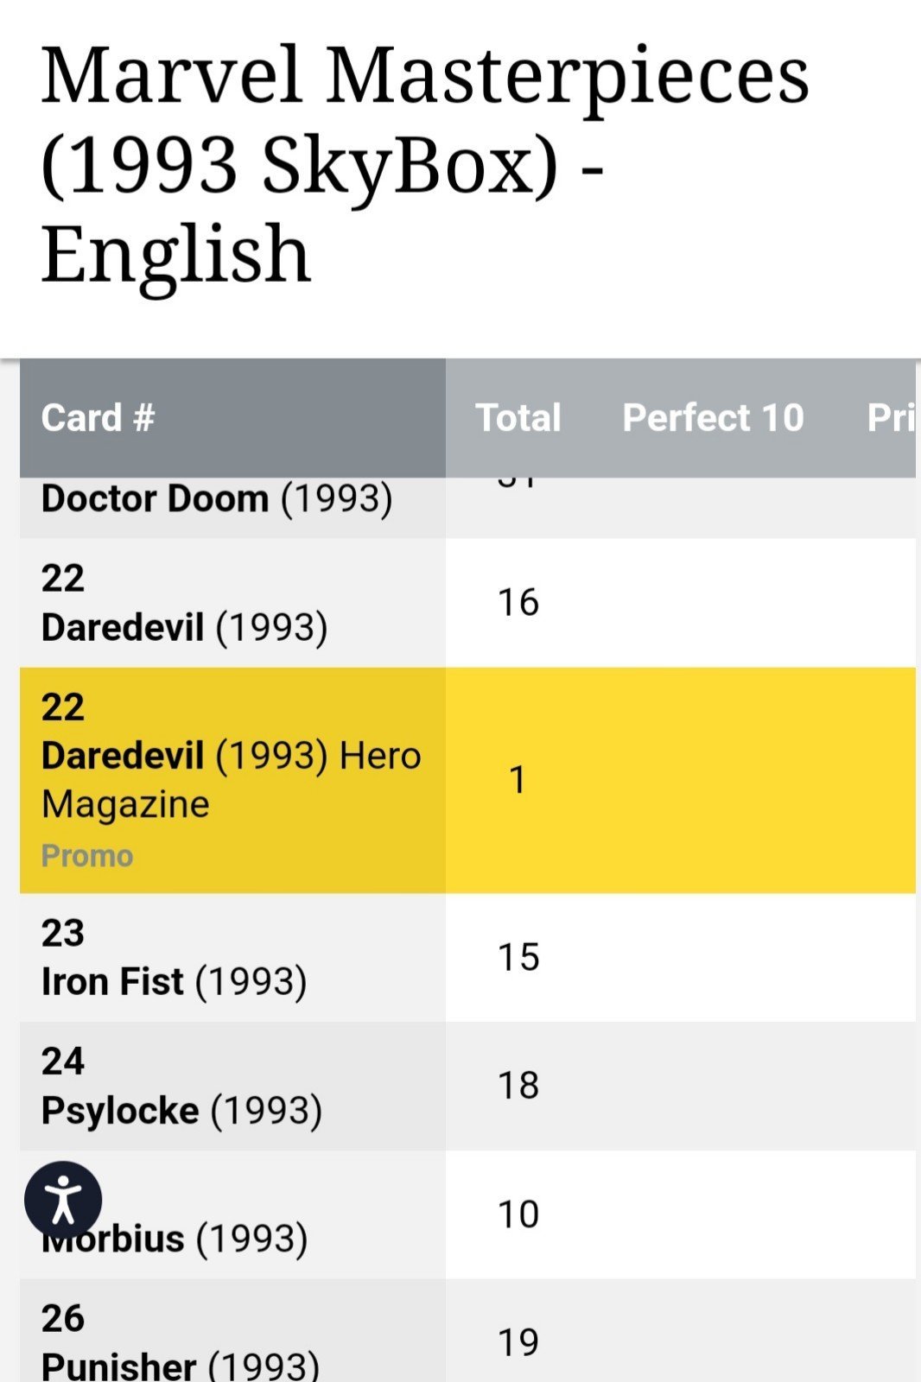Open Daredevil Hero Magazine promo link
The width and height of the screenshot is (921, 1382).
point(231,779)
